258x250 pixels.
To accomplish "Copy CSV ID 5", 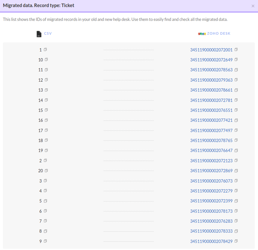I will pos(45,201).
